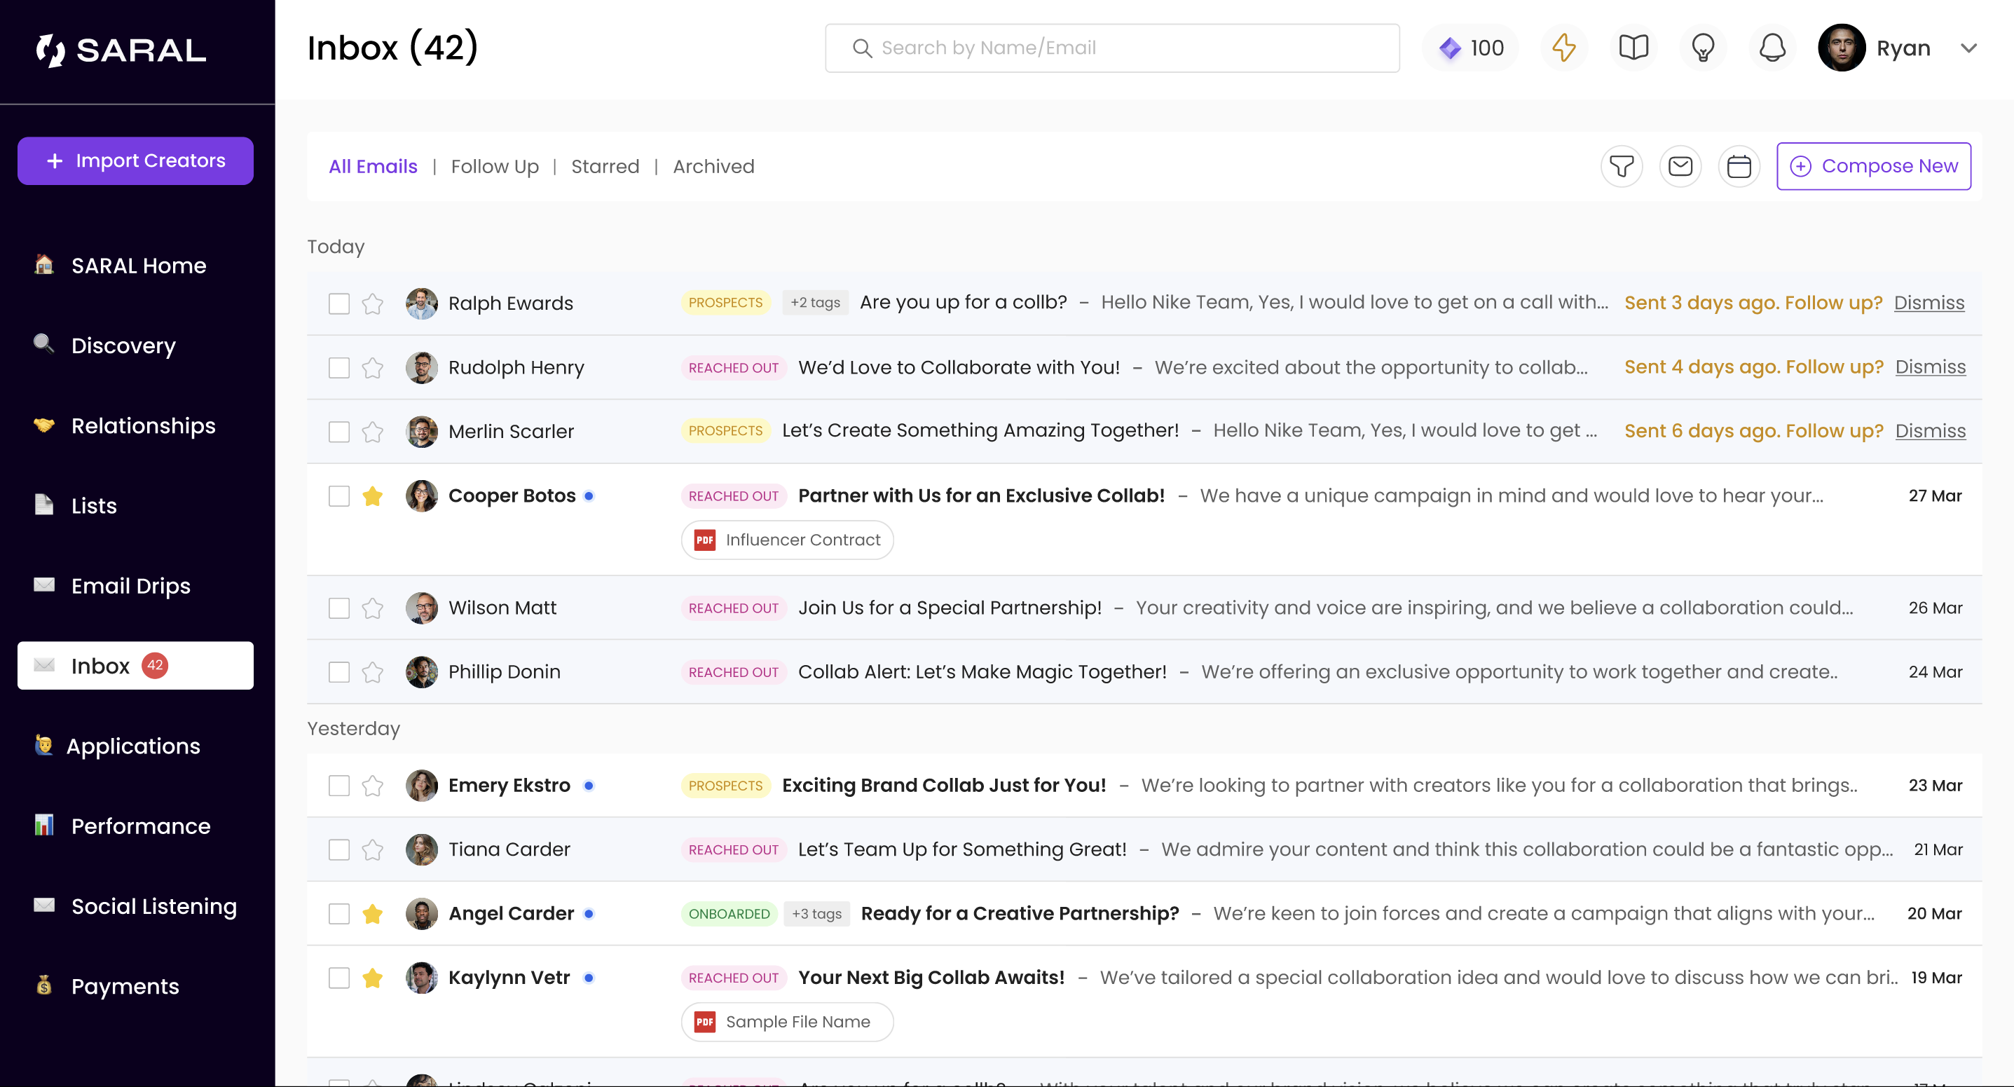Open Inbox in the sidebar
The image size is (2014, 1087).
pos(135,666)
